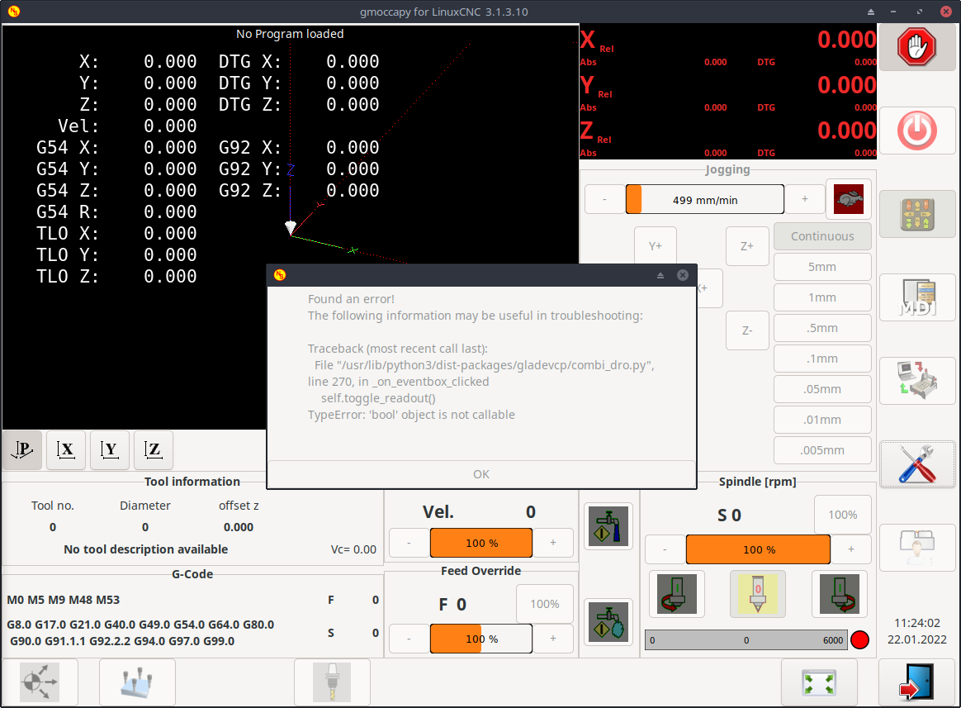
Task: Select .1mm jog increment
Action: point(821,359)
